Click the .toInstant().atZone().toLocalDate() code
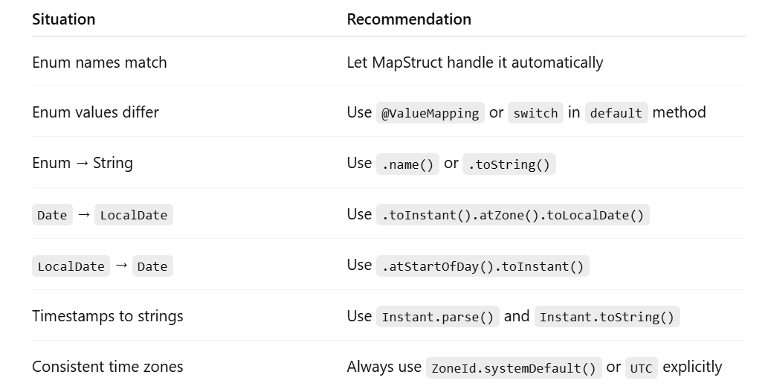Screen dimensions: 768x389 (x=513, y=215)
